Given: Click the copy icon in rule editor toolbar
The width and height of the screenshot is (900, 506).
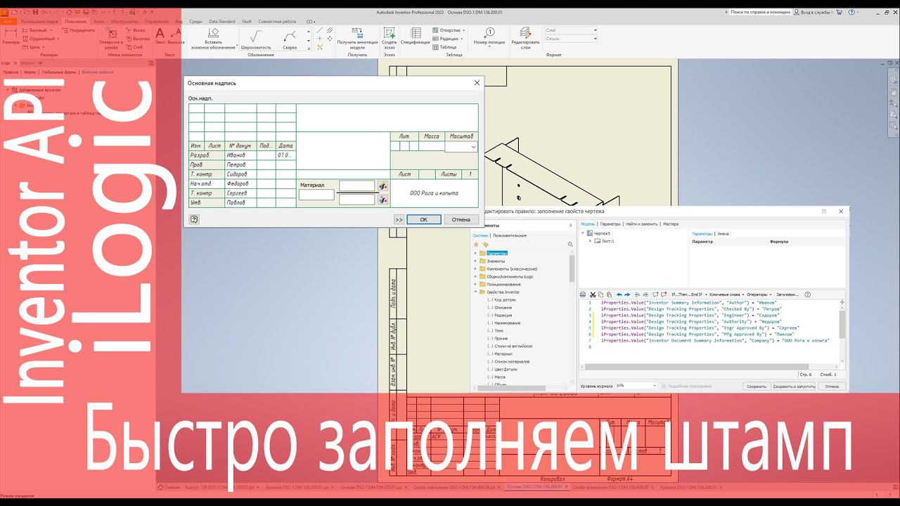Looking at the screenshot, I should tap(600, 294).
